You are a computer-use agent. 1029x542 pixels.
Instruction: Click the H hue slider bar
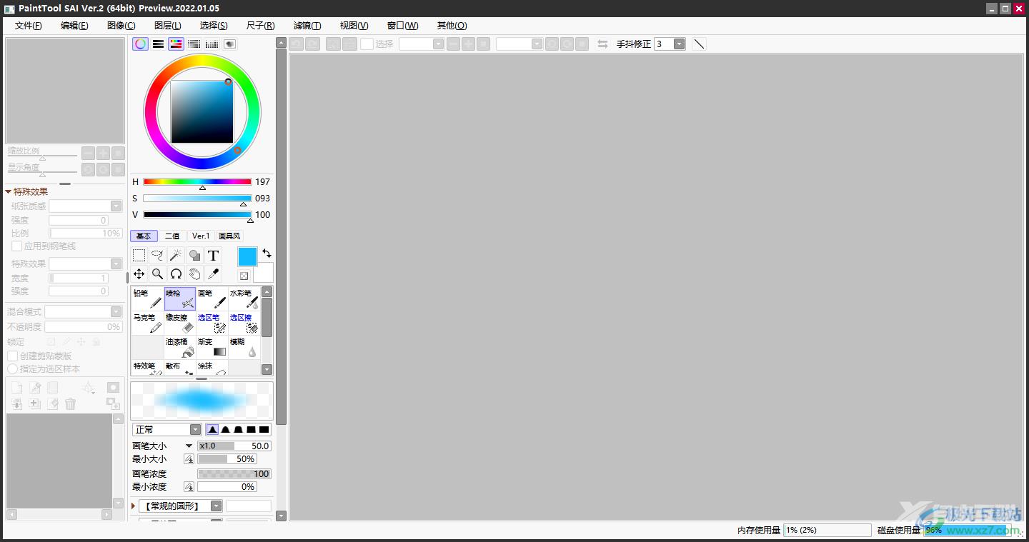(197, 182)
